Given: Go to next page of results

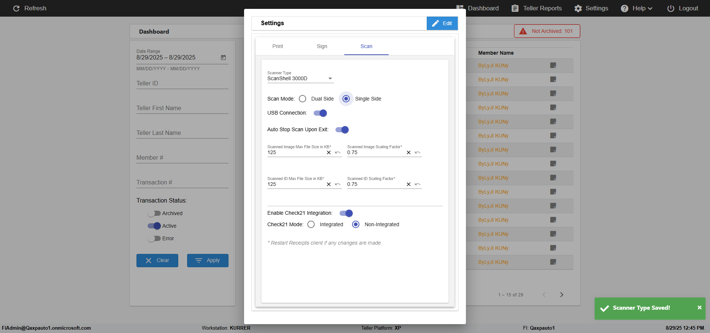Looking at the screenshot, I should click(x=562, y=295).
